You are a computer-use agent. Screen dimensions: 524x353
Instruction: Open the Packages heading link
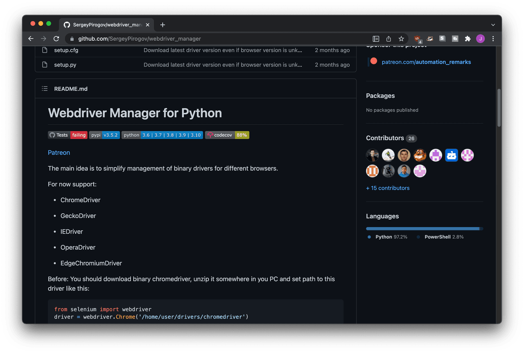click(380, 96)
